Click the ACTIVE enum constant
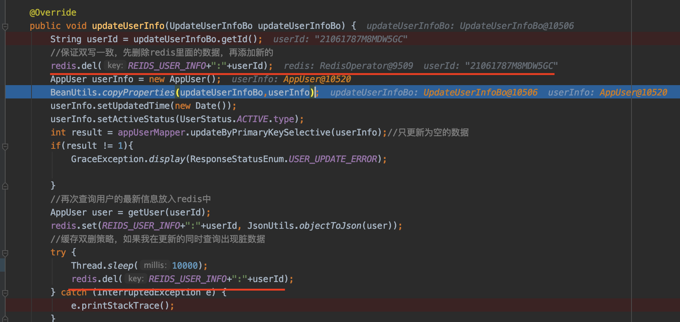Viewport: 680px width, 322px height. (x=253, y=119)
